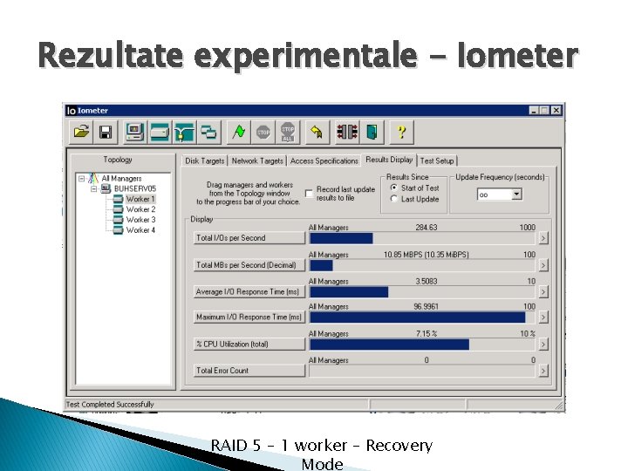Reset workers with yellow arrow icon
Viewport: 628px width, 471px height.
[317, 132]
